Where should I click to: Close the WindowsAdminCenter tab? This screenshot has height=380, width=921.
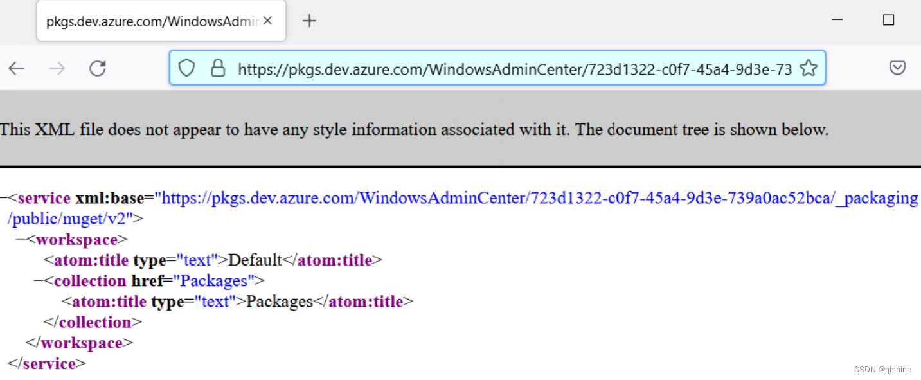click(267, 20)
